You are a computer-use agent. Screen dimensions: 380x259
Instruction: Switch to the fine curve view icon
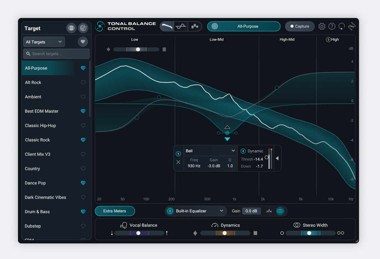point(181,26)
